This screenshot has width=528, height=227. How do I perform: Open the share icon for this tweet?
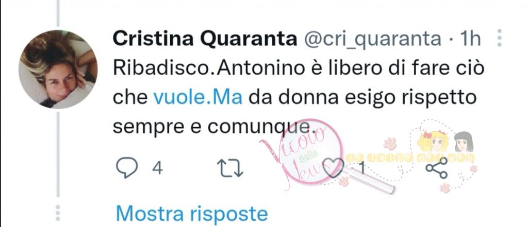click(x=436, y=168)
